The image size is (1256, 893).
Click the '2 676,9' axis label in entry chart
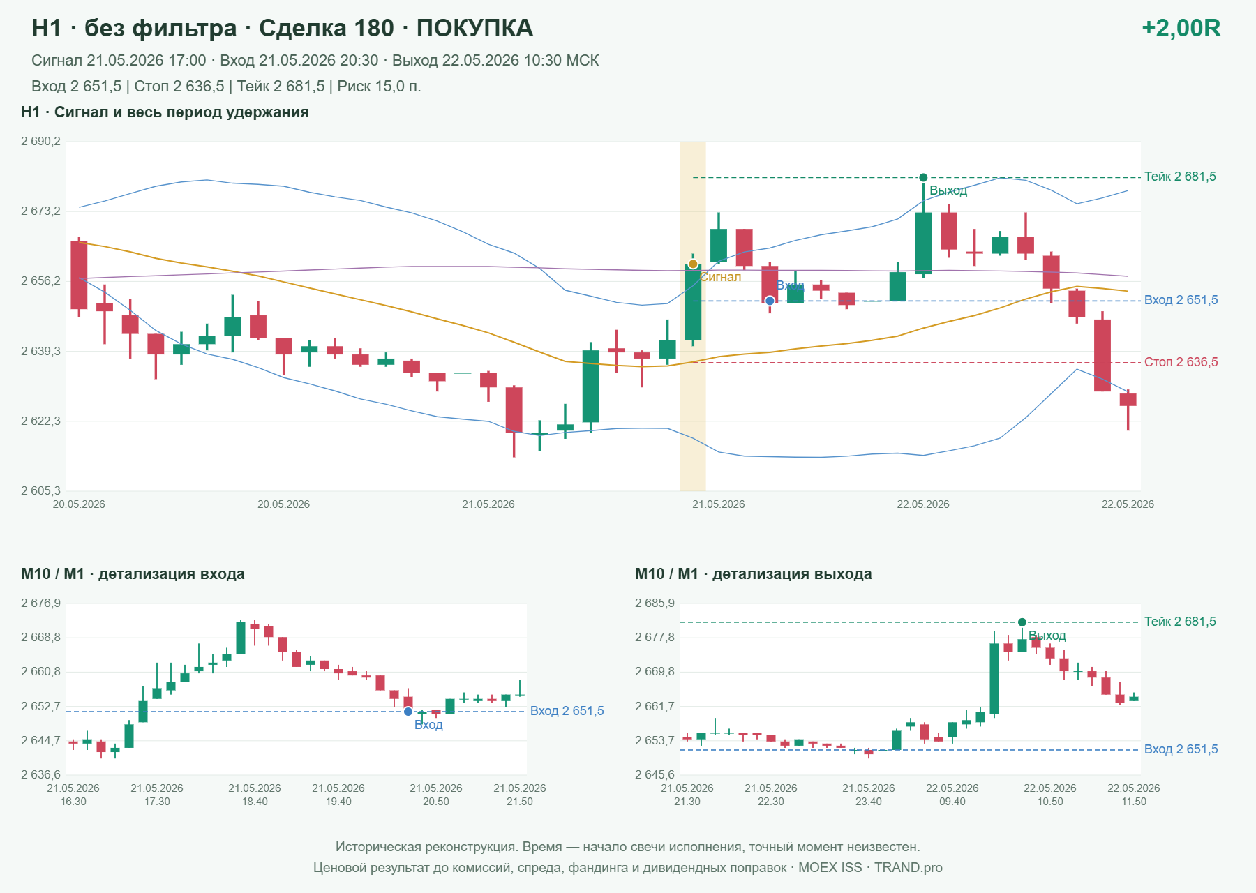pos(40,603)
